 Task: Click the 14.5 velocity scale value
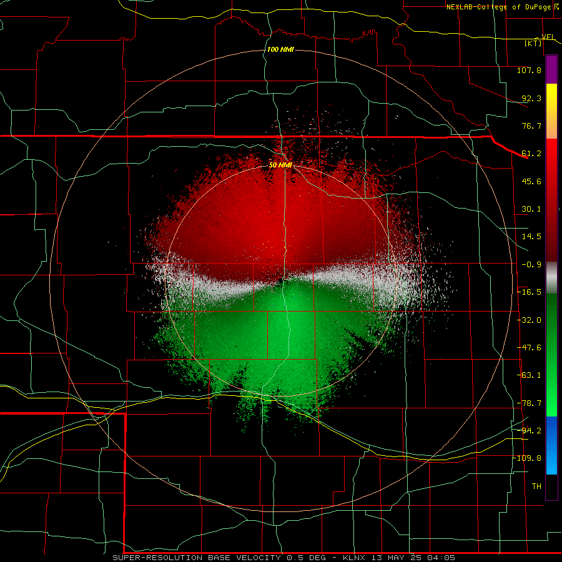(531, 237)
